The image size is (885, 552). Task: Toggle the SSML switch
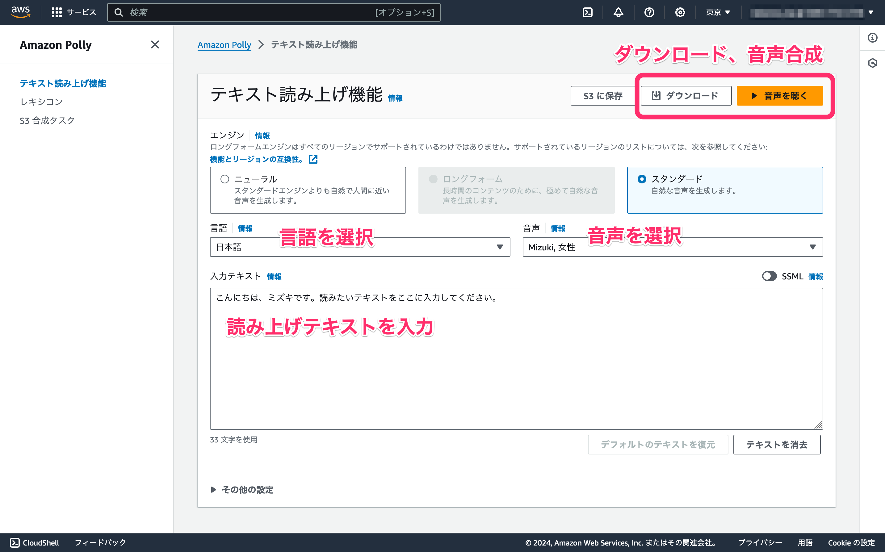pos(769,276)
